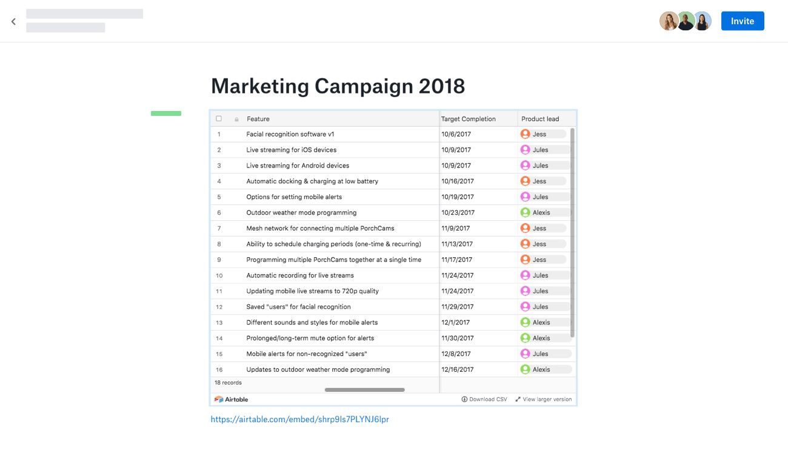
Task: Toggle the select-all checkbox in table header
Action: [219, 119]
